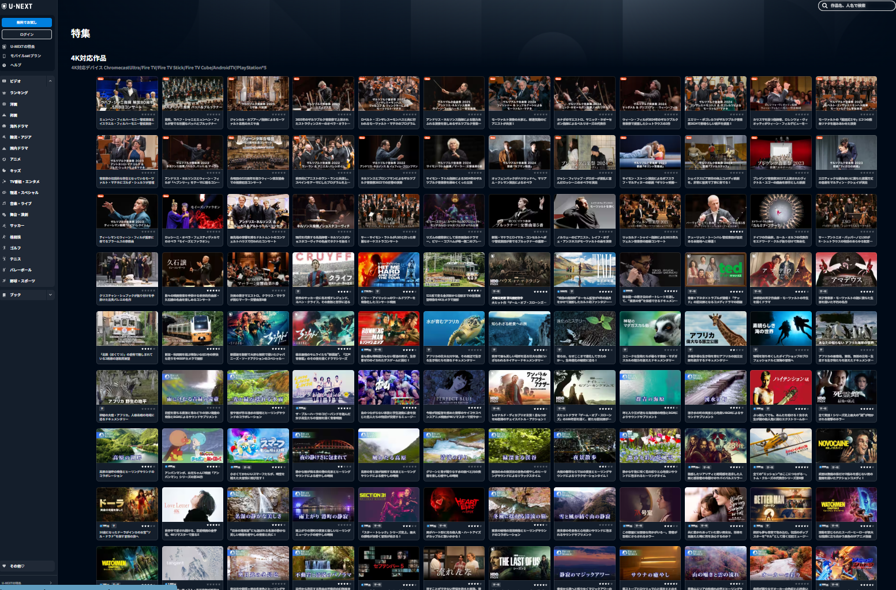Image resolution: width=896 pixels, height=590 pixels.
Task: Open the 静寂のマジックアワー thumbnail
Action: coord(584,564)
